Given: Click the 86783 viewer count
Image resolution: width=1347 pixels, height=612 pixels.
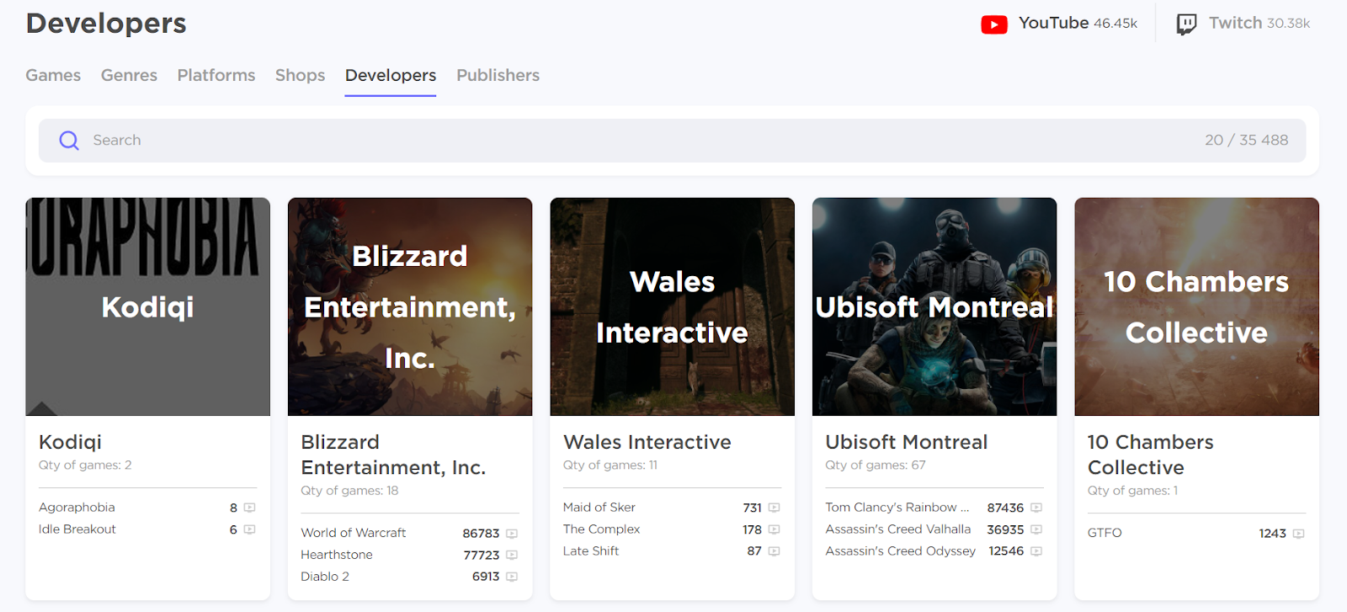Looking at the screenshot, I should click(481, 534).
